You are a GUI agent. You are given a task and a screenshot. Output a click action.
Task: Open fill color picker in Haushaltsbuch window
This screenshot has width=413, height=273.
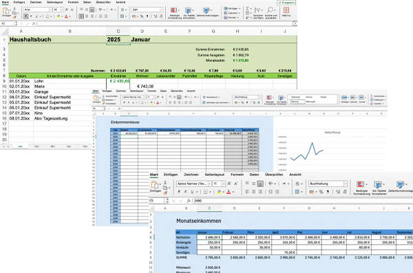(62, 17)
